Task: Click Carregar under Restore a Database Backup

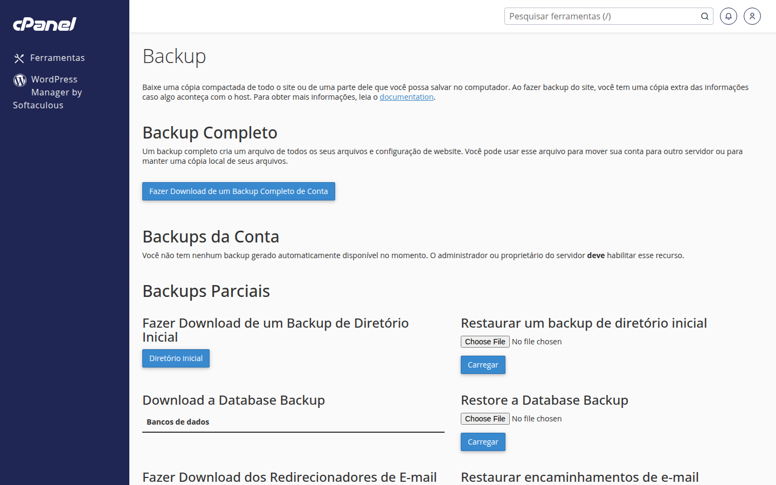Action: click(483, 442)
